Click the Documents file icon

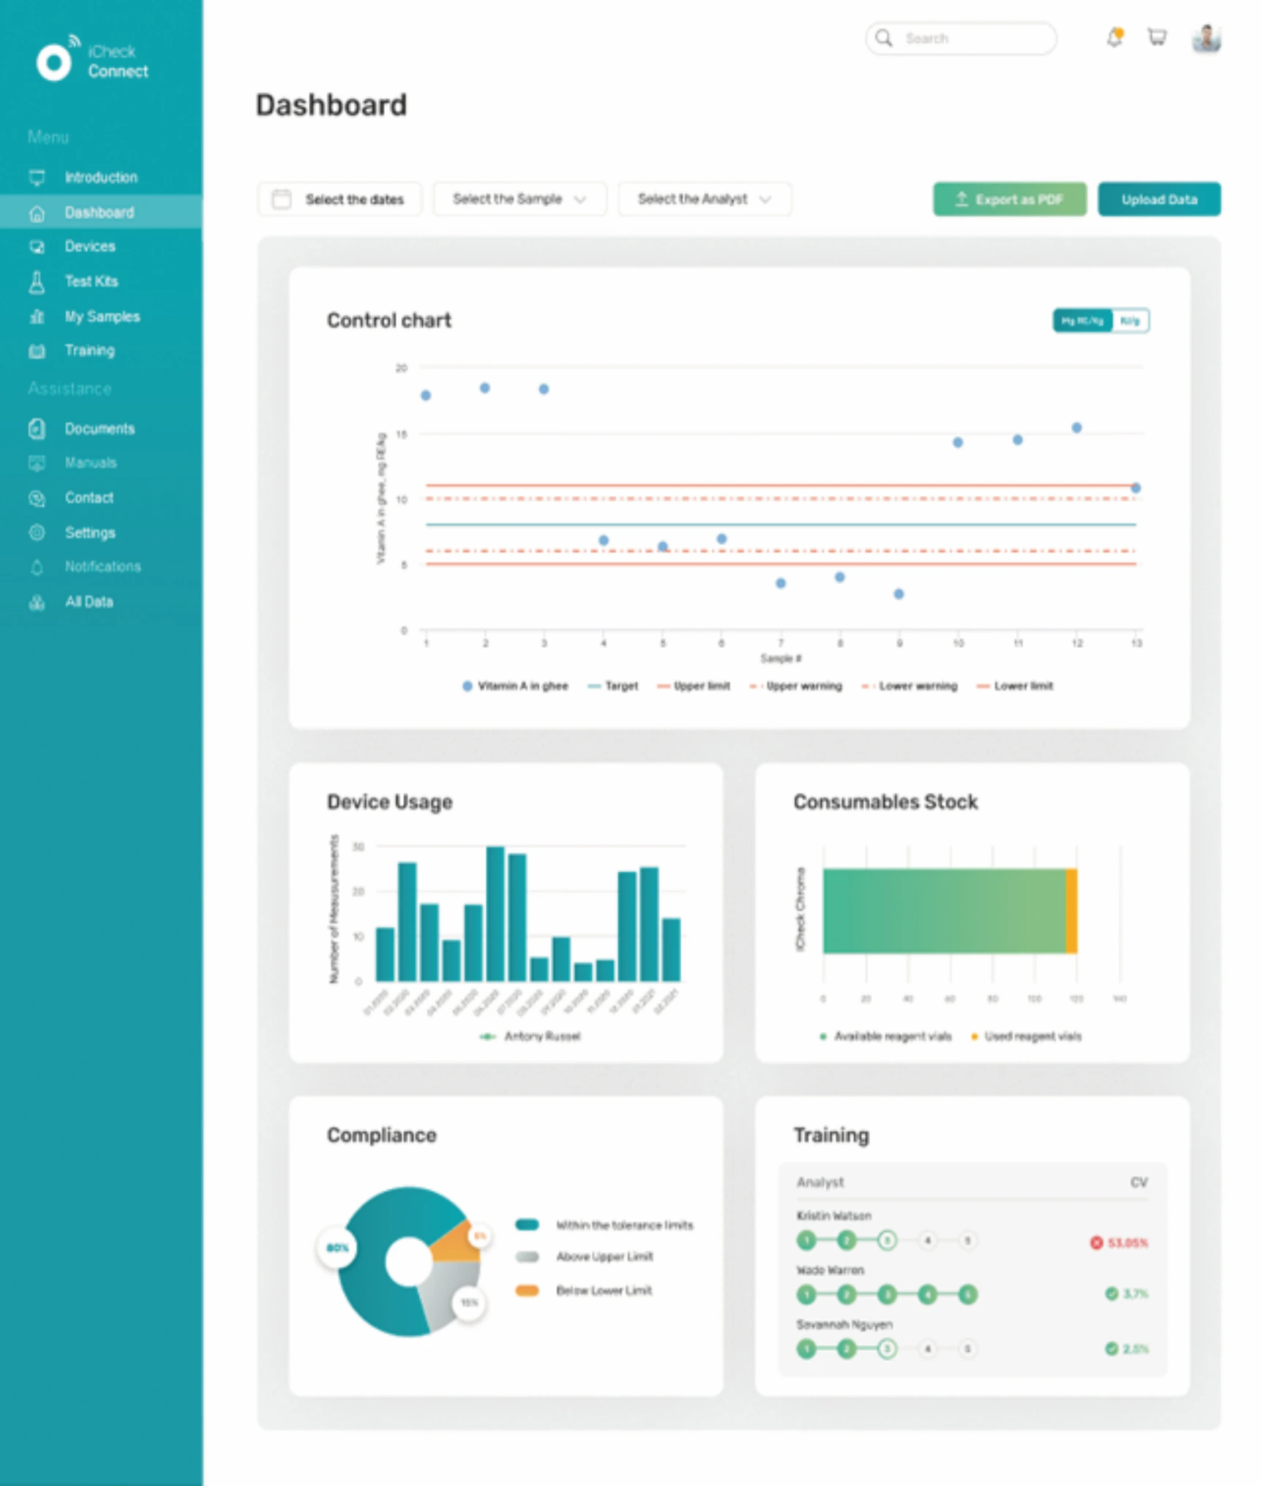37,429
